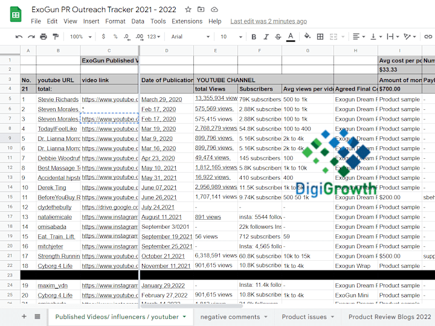Open the nataliemicale link
This screenshot has width=435, height=326.
54,217
